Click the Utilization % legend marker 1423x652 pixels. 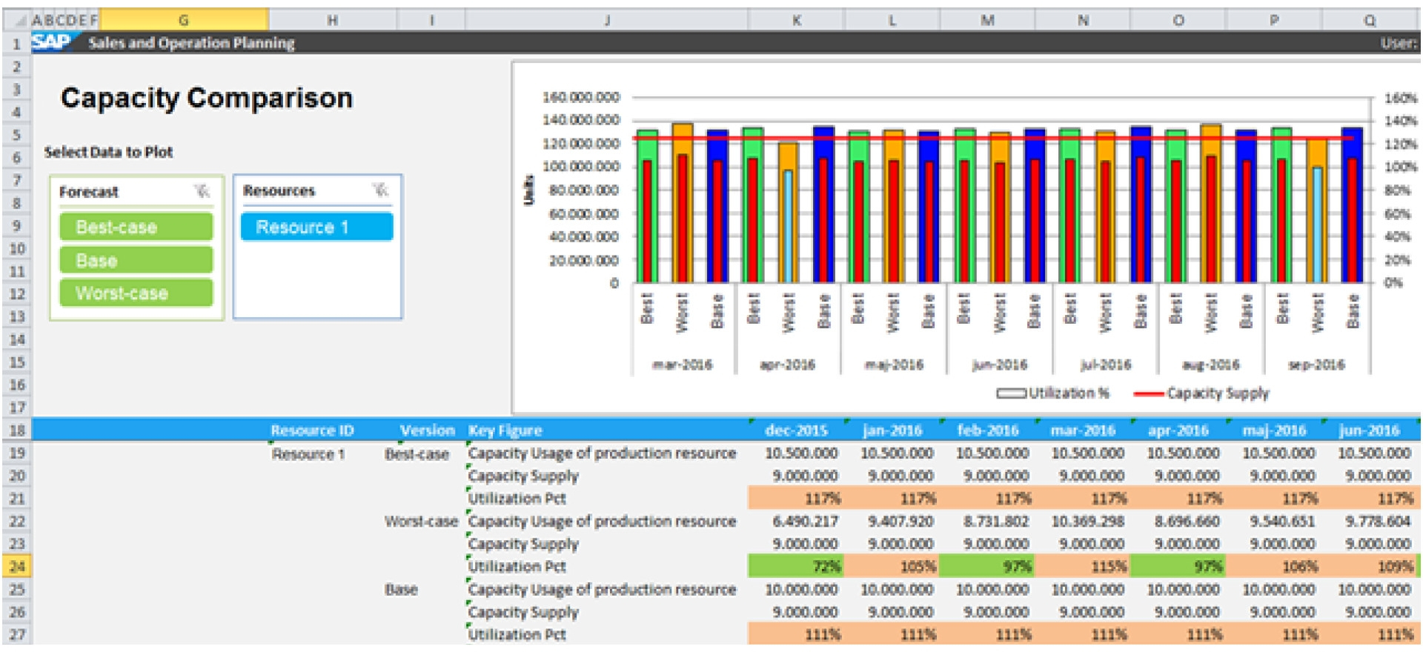click(x=1011, y=393)
